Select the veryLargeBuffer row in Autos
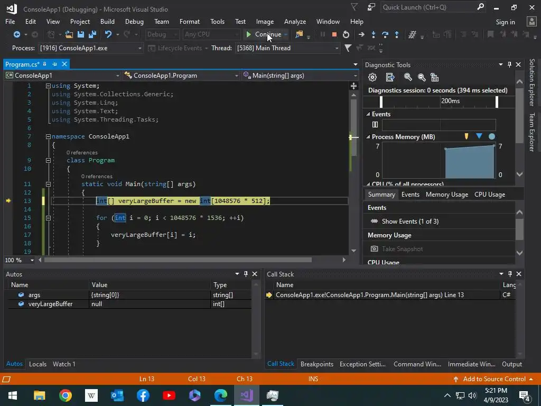 [x=129, y=304]
